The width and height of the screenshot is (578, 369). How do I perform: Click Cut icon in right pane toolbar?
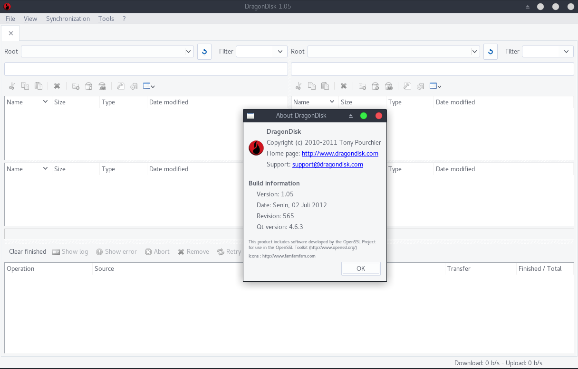point(299,86)
